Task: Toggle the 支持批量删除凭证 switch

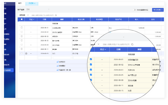Action: [x=134, y=10]
